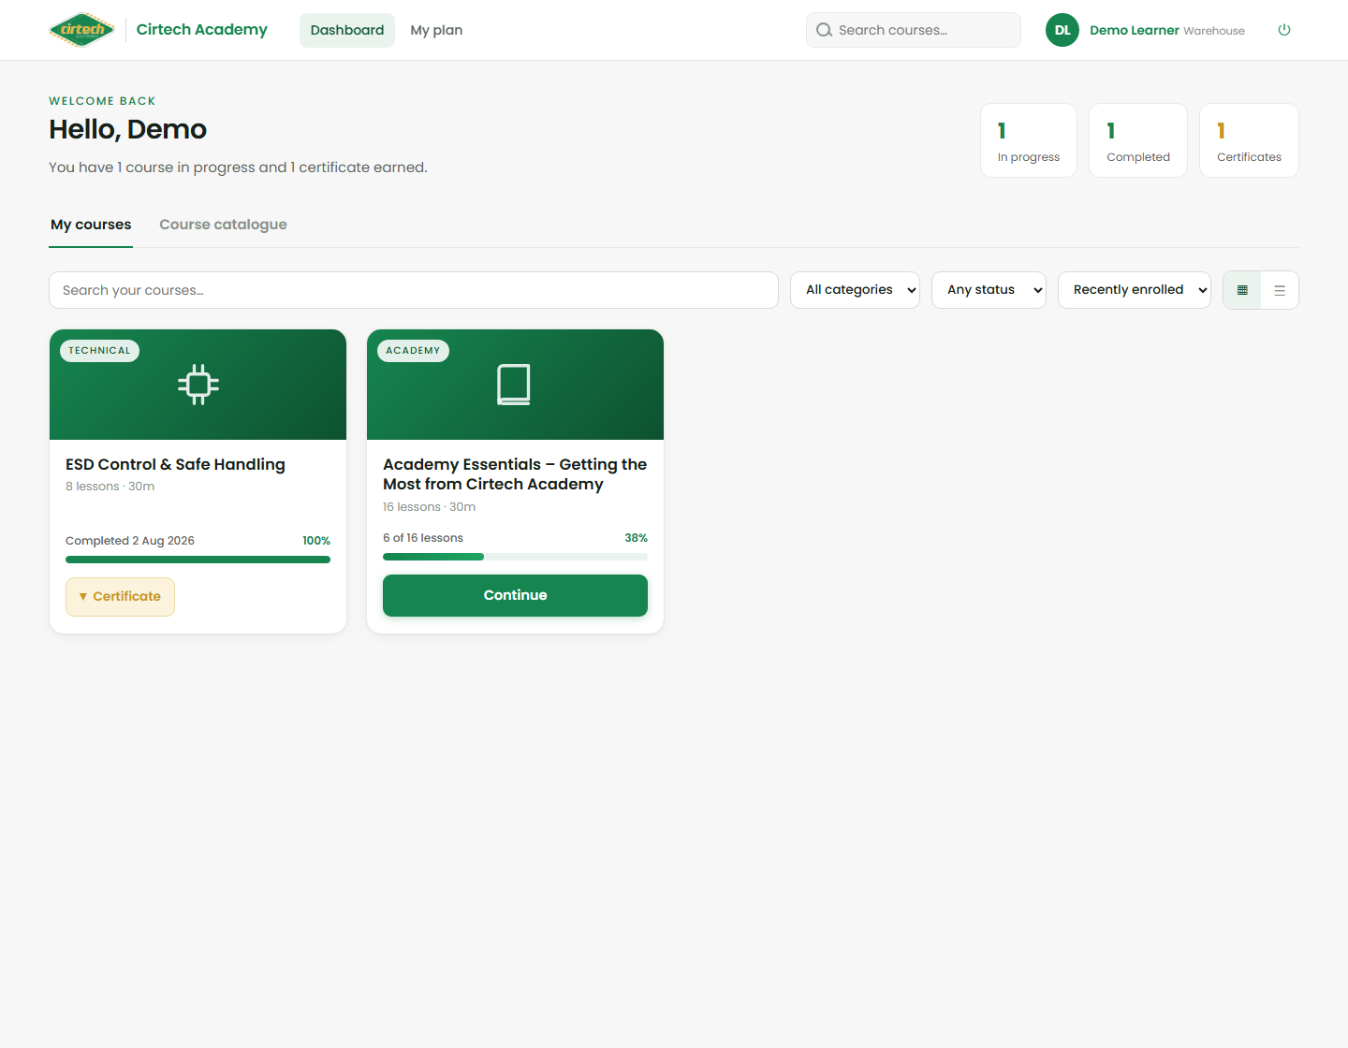Screen dimensions: 1348x1048
Task: Open the Any status dropdown
Action: 989,290
